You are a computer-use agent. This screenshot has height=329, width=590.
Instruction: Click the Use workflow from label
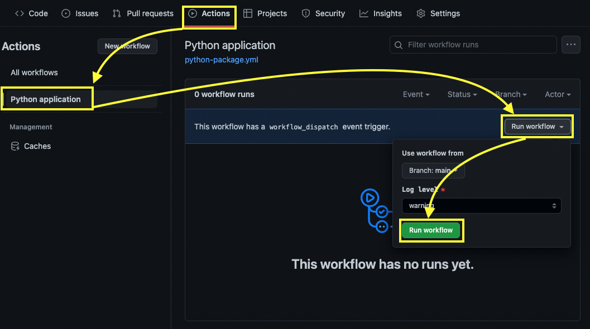coord(433,153)
